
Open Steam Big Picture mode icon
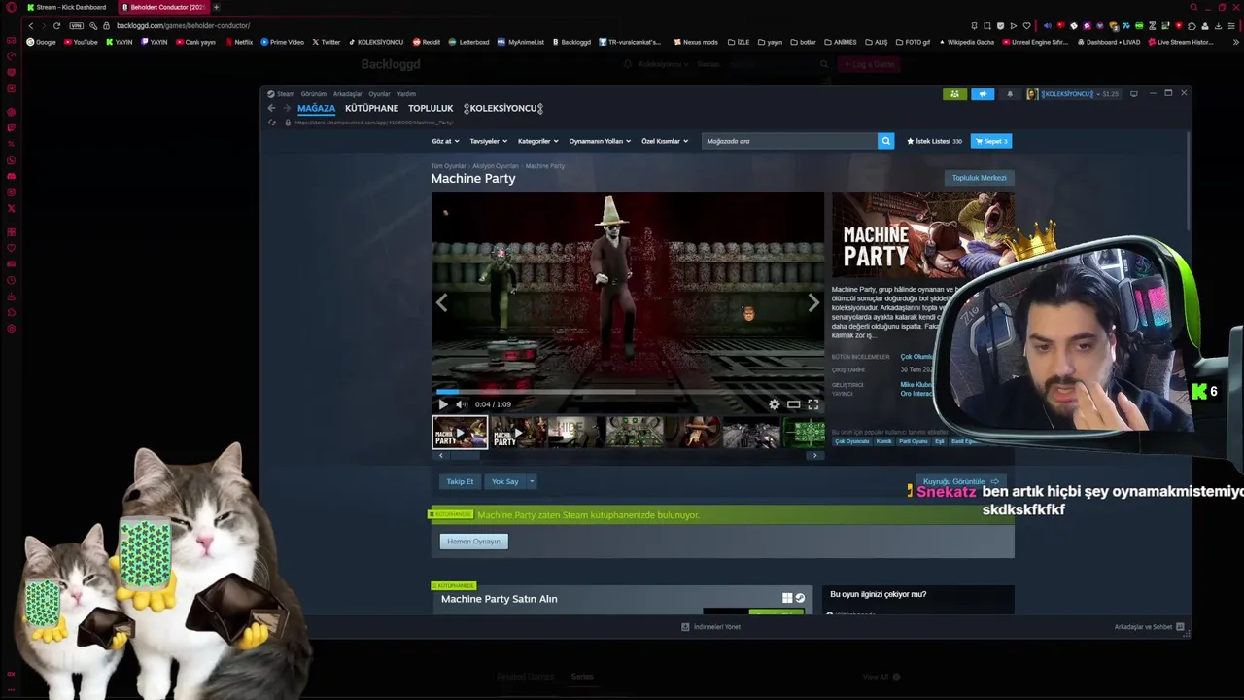click(x=1133, y=94)
